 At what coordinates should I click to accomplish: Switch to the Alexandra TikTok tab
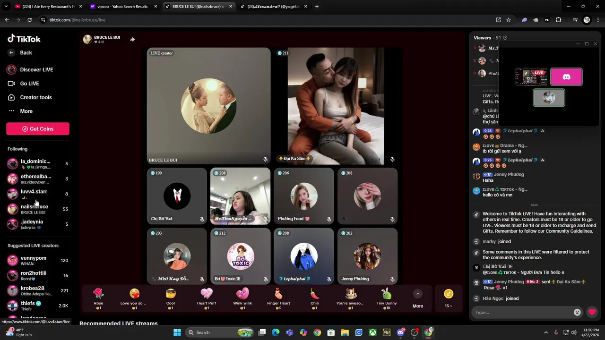click(274, 7)
